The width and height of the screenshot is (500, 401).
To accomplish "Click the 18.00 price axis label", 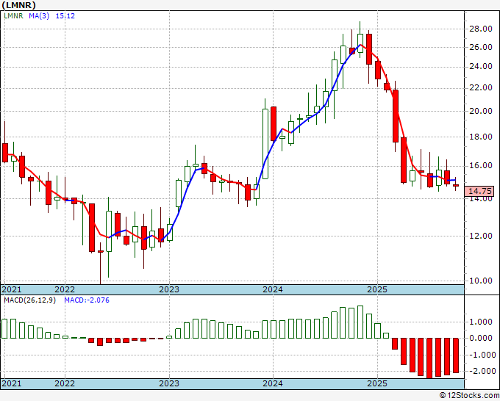I will [x=481, y=137].
